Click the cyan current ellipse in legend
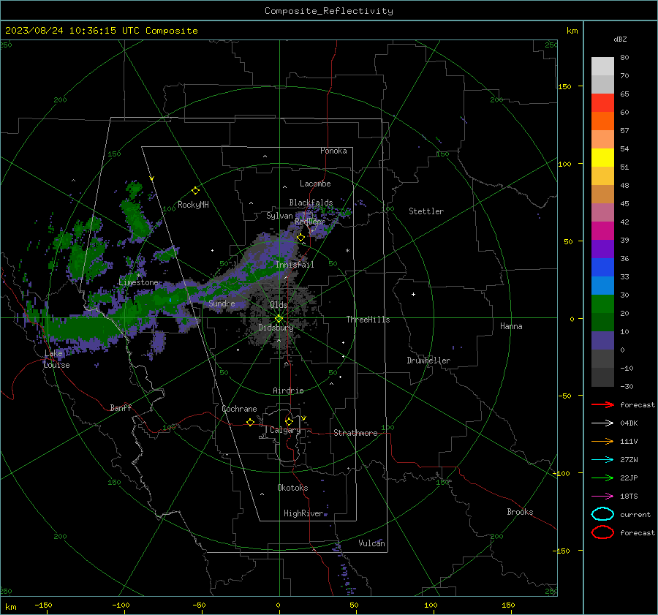The height and width of the screenshot is (615, 658). coord(602,514)
